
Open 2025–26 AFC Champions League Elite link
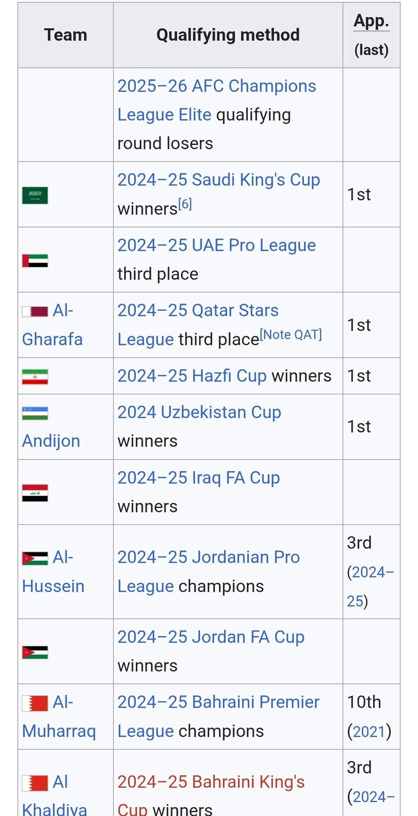217,100
